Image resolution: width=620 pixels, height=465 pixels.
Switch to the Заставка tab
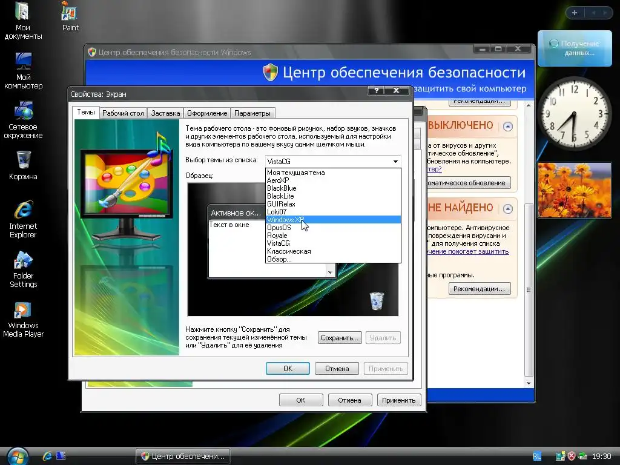(x=165, y=113)
